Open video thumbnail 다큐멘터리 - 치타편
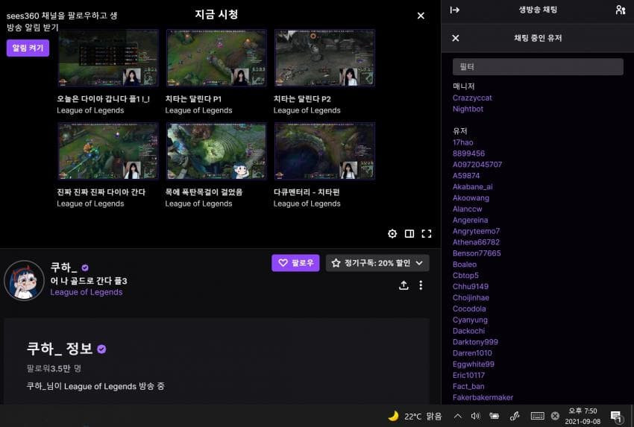This screenshot has width=634, height=427. [324, 151]
